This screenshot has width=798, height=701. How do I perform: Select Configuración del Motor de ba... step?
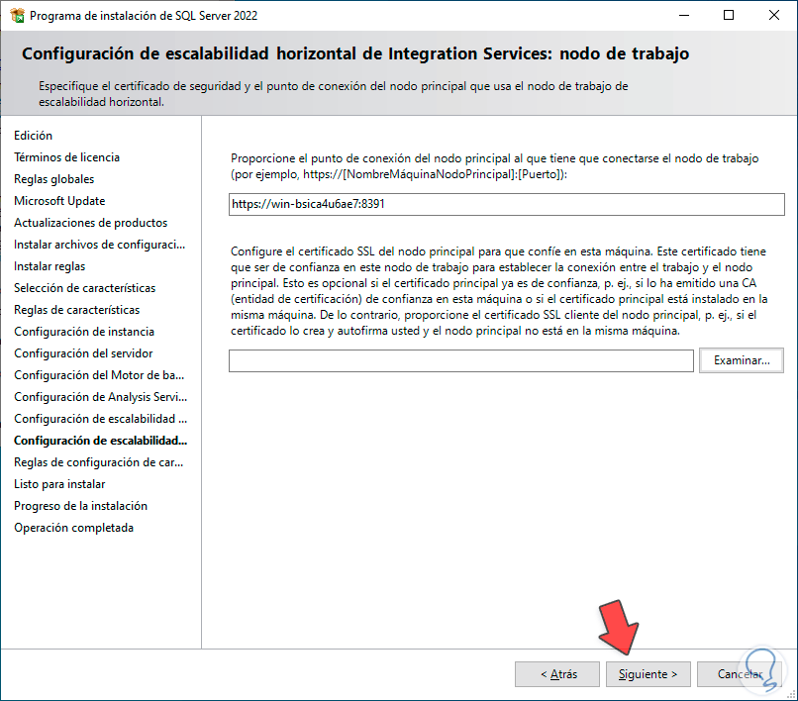tap(99, 375)
